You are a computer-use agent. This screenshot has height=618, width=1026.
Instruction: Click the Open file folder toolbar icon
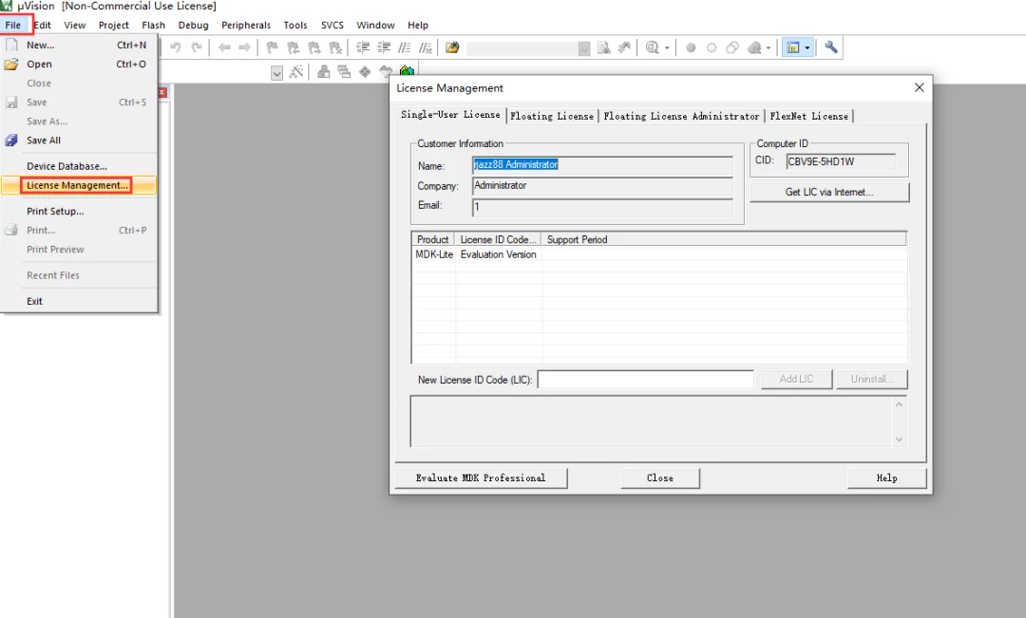tap(452, 47)
